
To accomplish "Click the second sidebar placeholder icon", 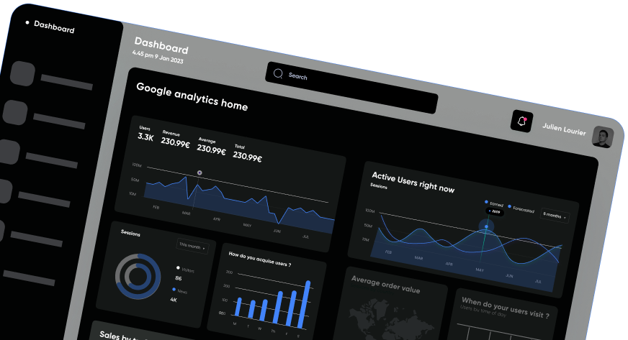I will pos(14,112).
